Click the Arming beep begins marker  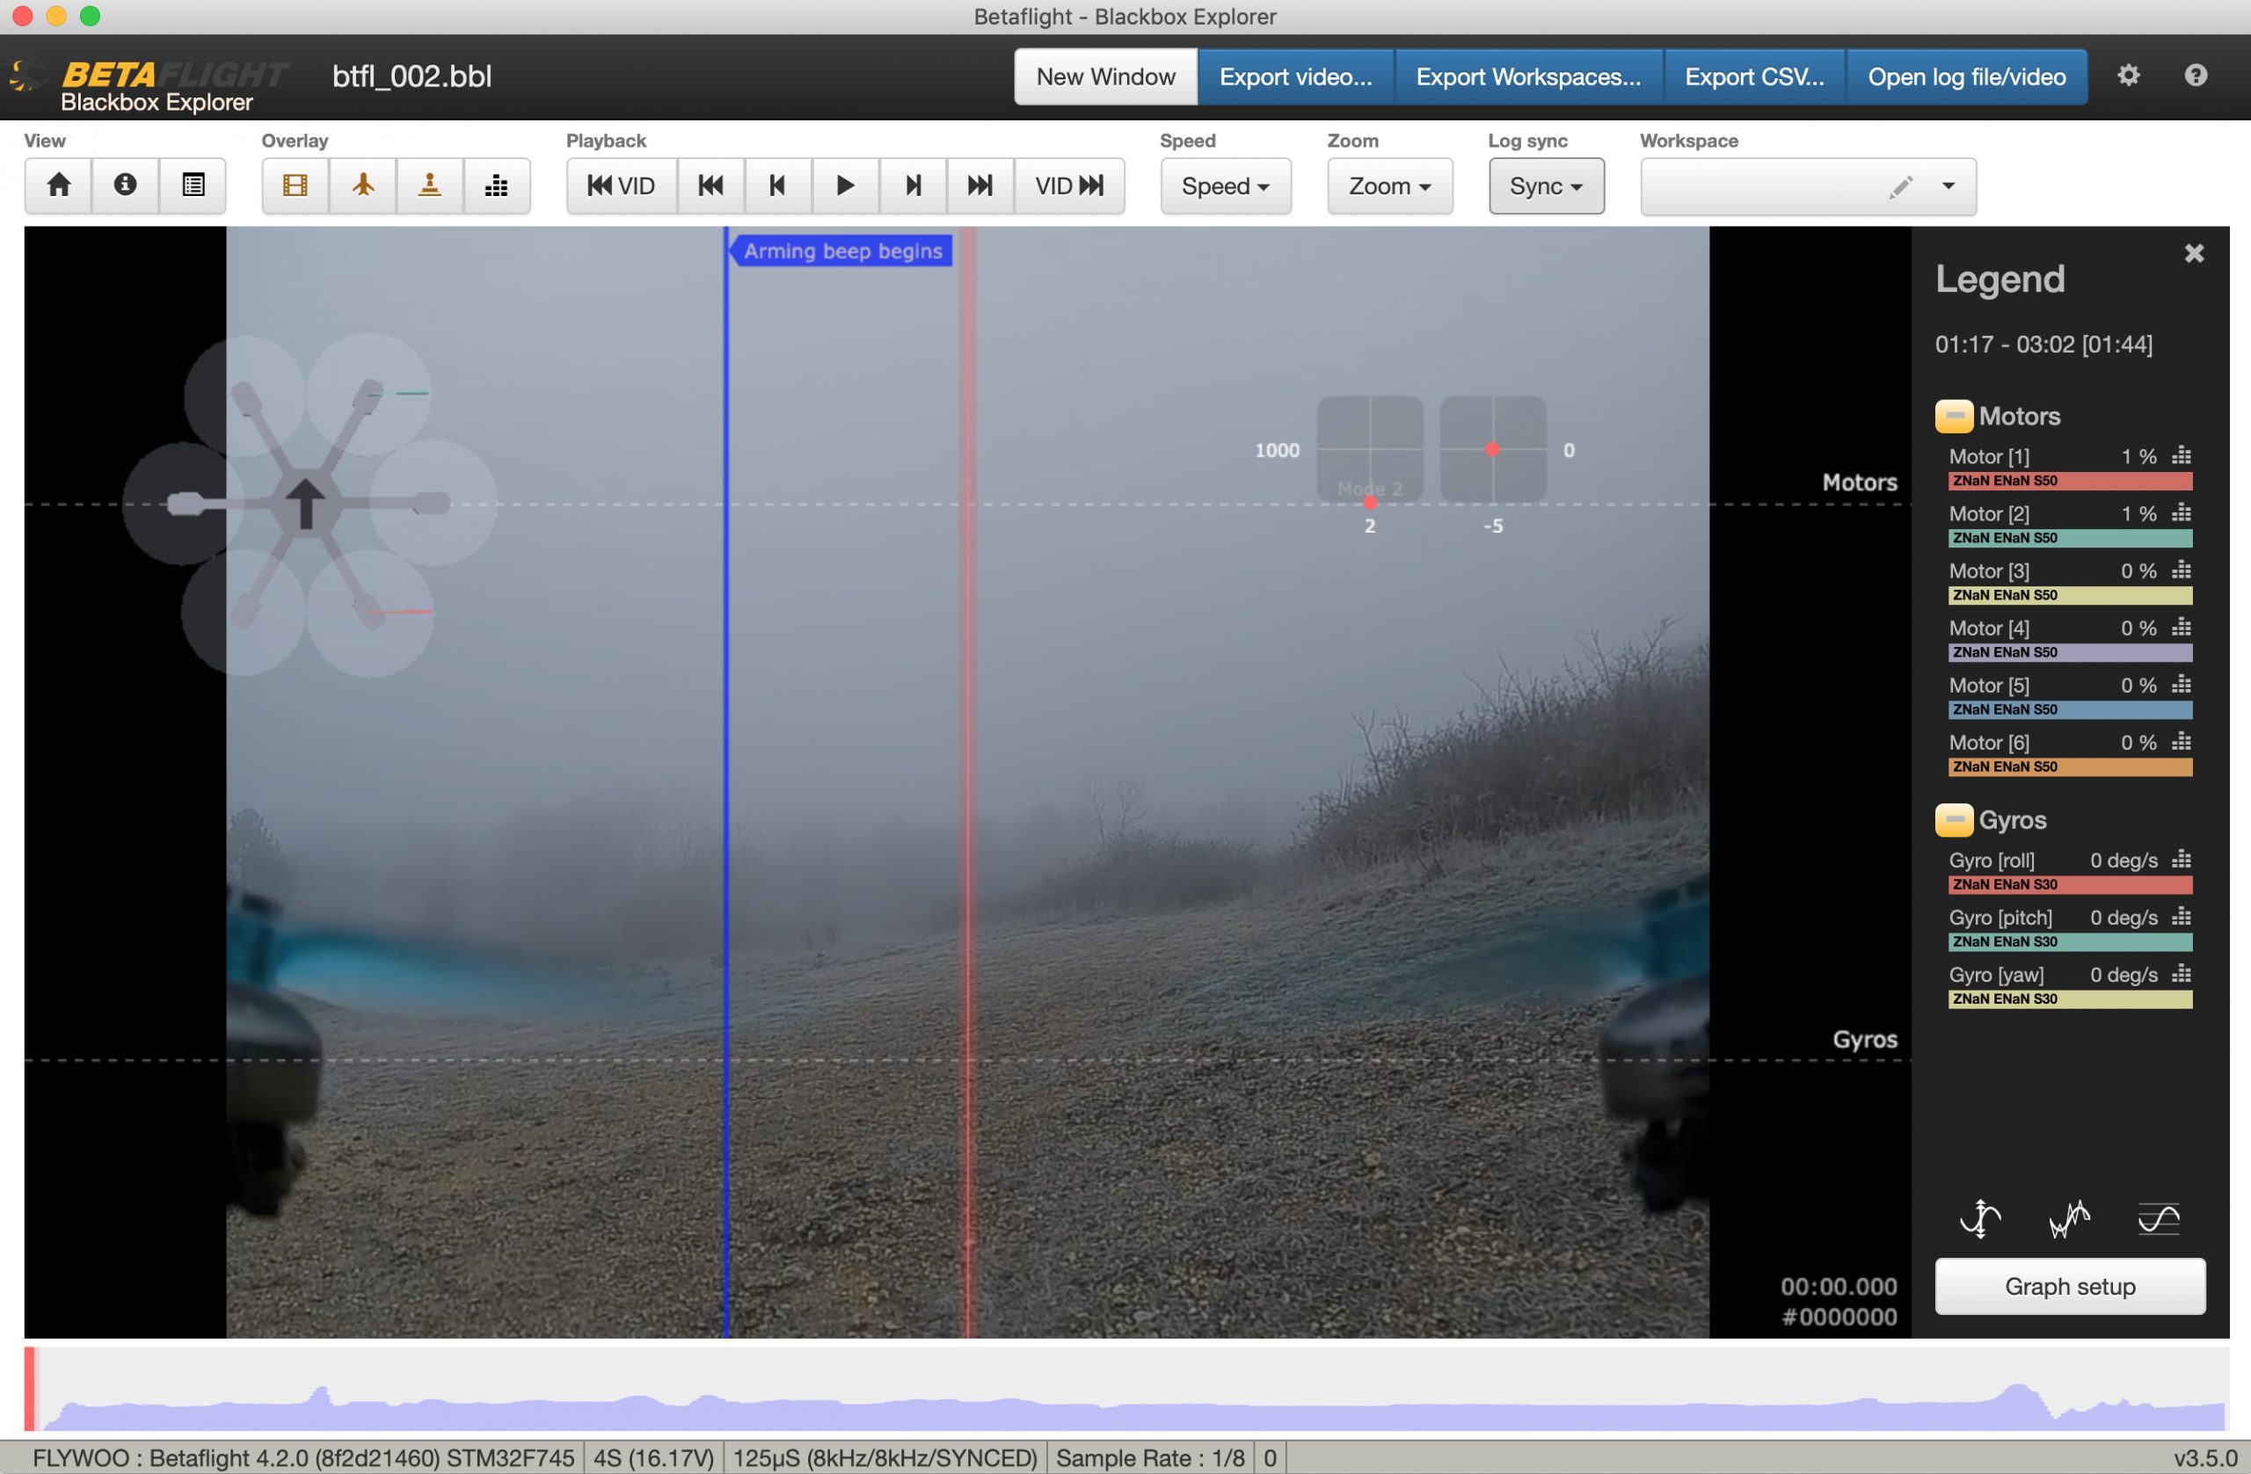click(x=841, y=251)
